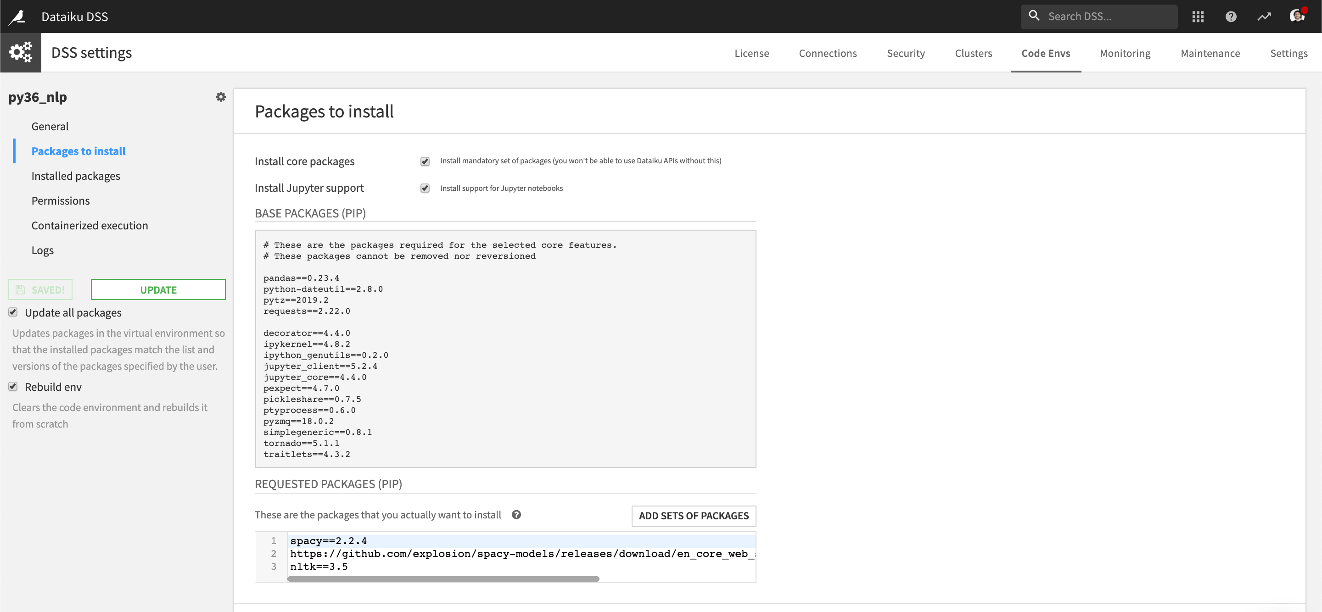Open the License tab

click(x=751, y=53)
